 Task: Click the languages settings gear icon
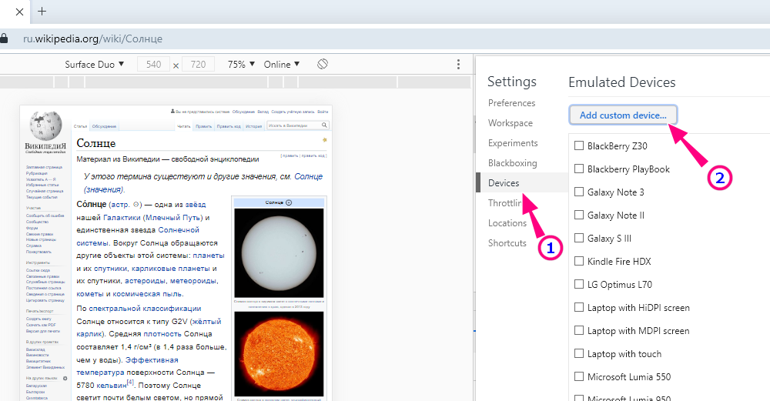[x=65, y=379]
